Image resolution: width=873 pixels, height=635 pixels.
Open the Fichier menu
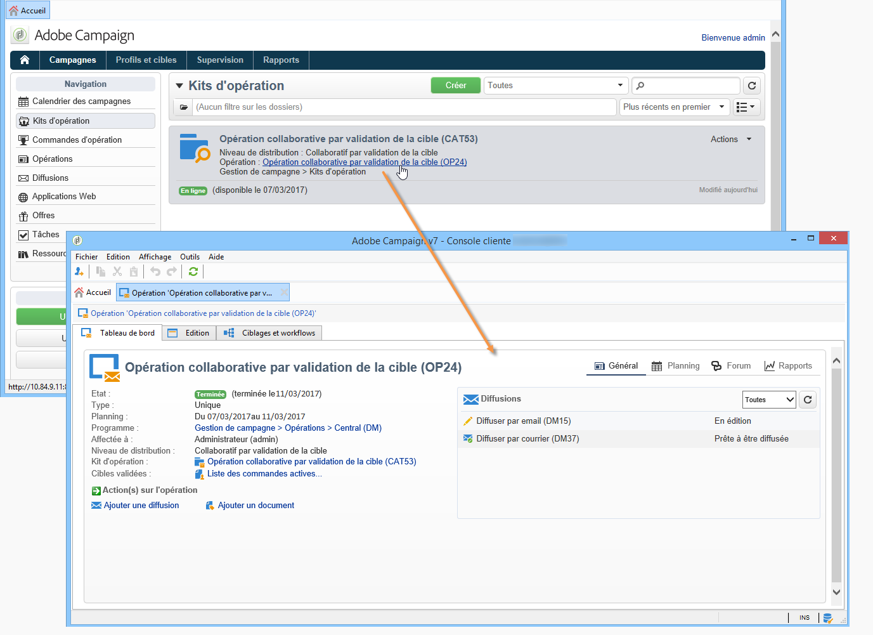pyautogui.click(x=86, y=257)
